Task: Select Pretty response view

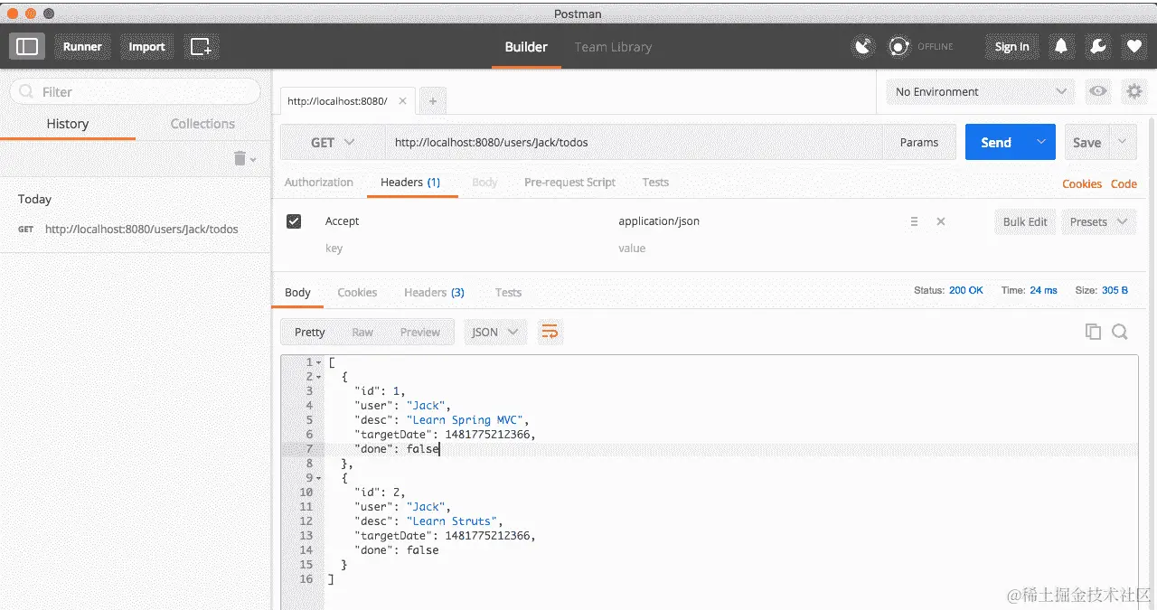Action: 309,332
